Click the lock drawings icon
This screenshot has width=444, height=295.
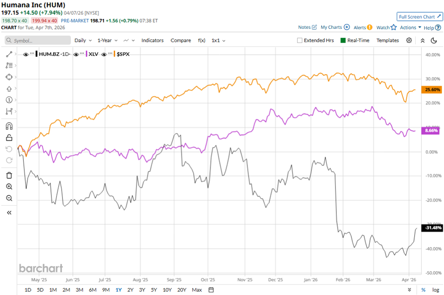pos(9,138)
